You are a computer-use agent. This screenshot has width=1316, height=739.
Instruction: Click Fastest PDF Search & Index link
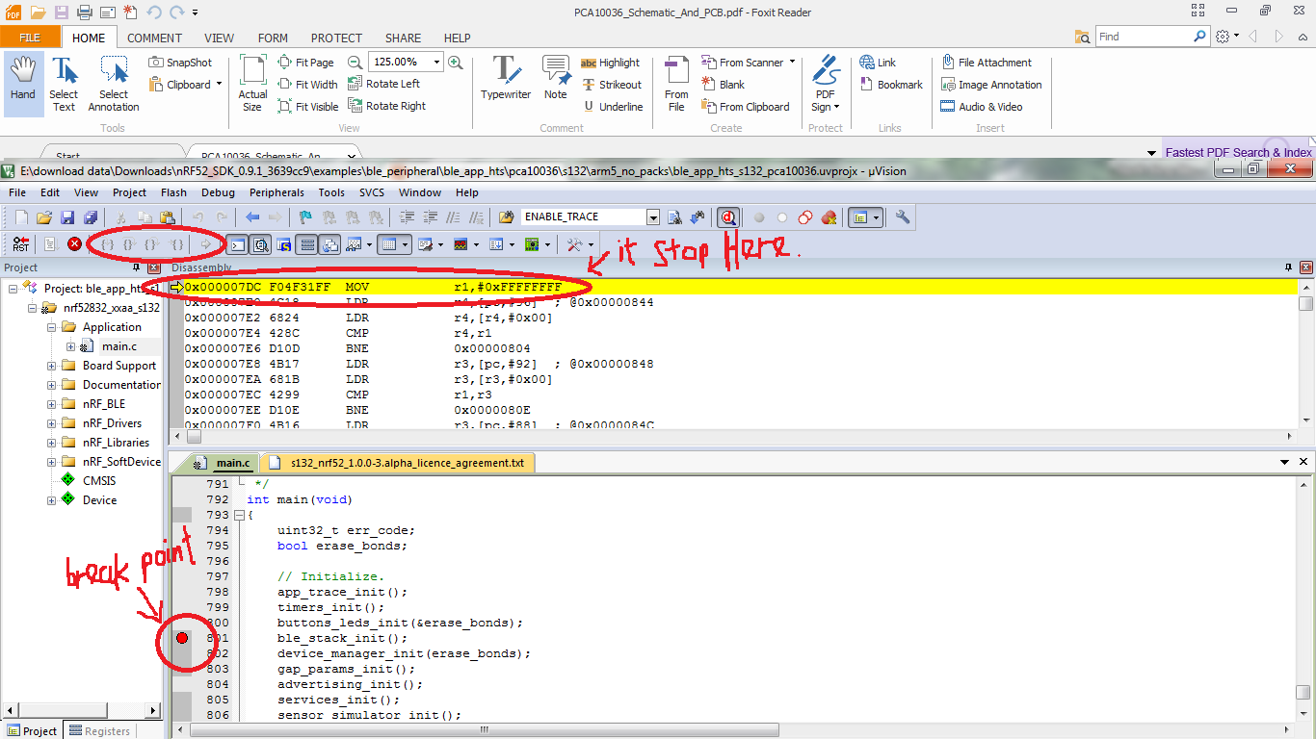1238,152
